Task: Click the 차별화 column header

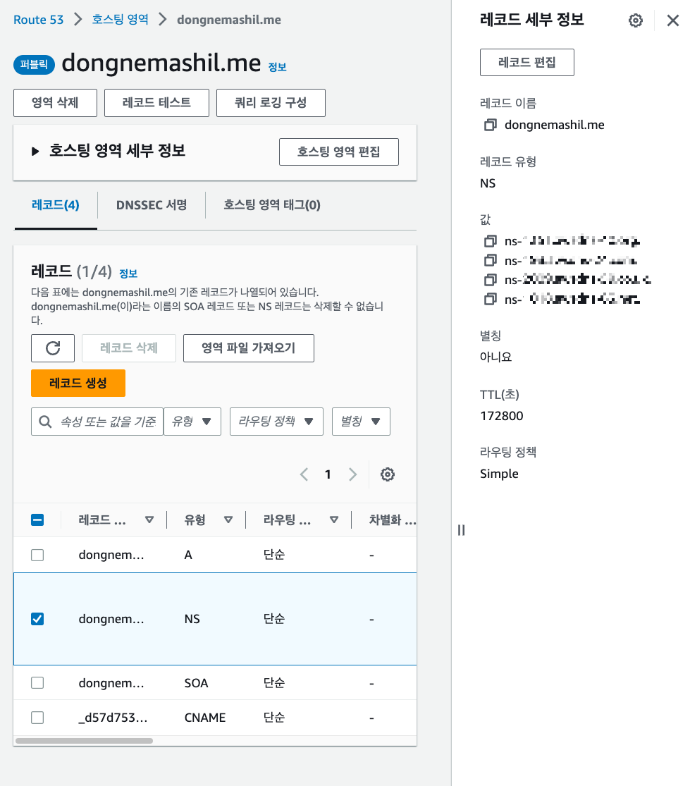Action: coord(393,520)
